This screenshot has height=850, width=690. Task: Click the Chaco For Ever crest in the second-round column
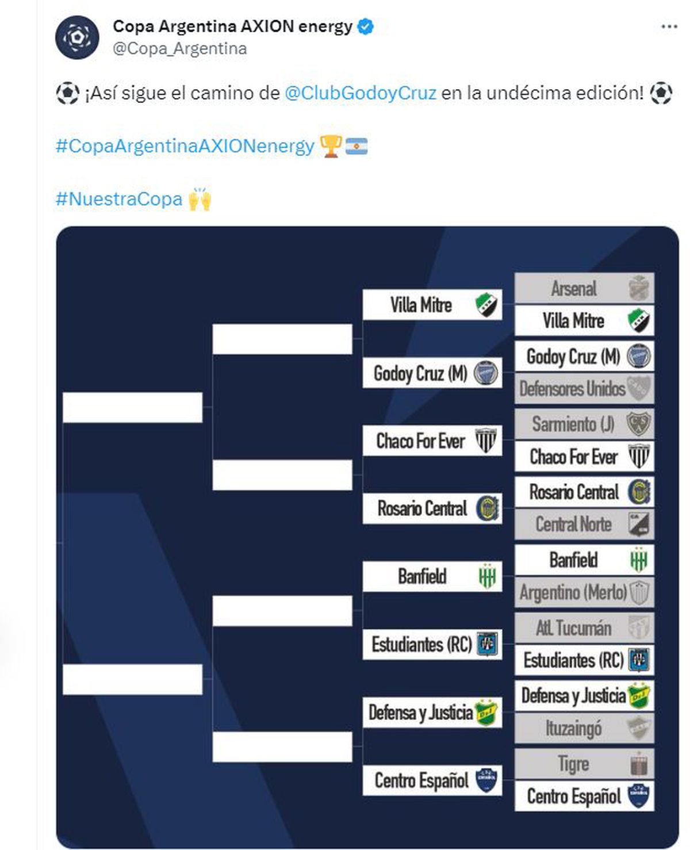[486, 441]
